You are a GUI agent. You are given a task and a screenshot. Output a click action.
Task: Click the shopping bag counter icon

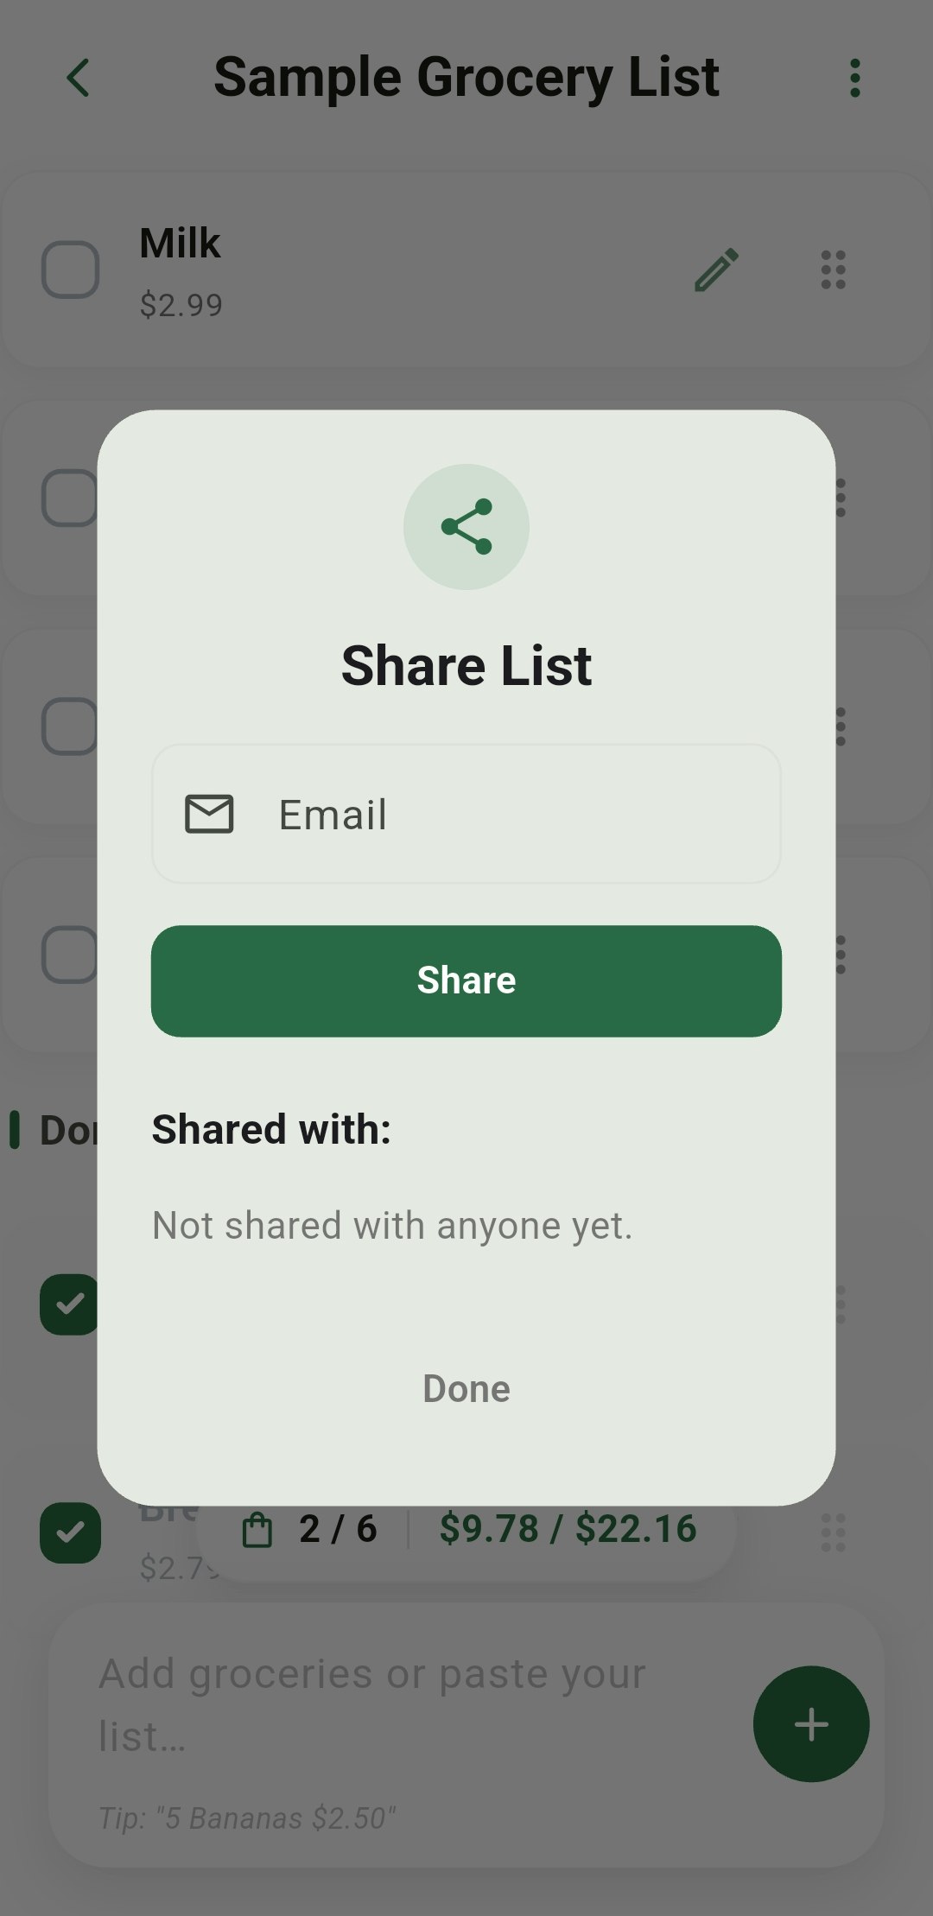(257, 1530)
